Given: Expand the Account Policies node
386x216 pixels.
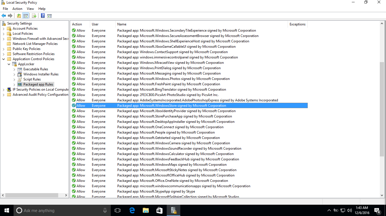Looking at the screenshot, I should [x=4, y=29].
